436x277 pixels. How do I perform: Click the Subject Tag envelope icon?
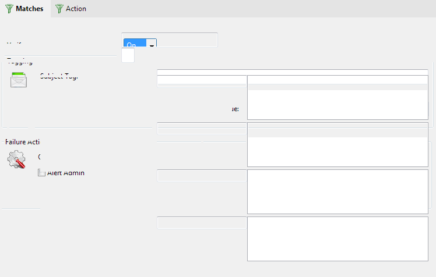[19, 79]
